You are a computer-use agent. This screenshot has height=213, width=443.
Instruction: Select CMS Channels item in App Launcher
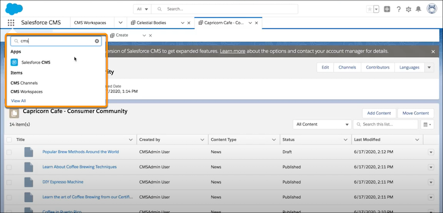24,83
